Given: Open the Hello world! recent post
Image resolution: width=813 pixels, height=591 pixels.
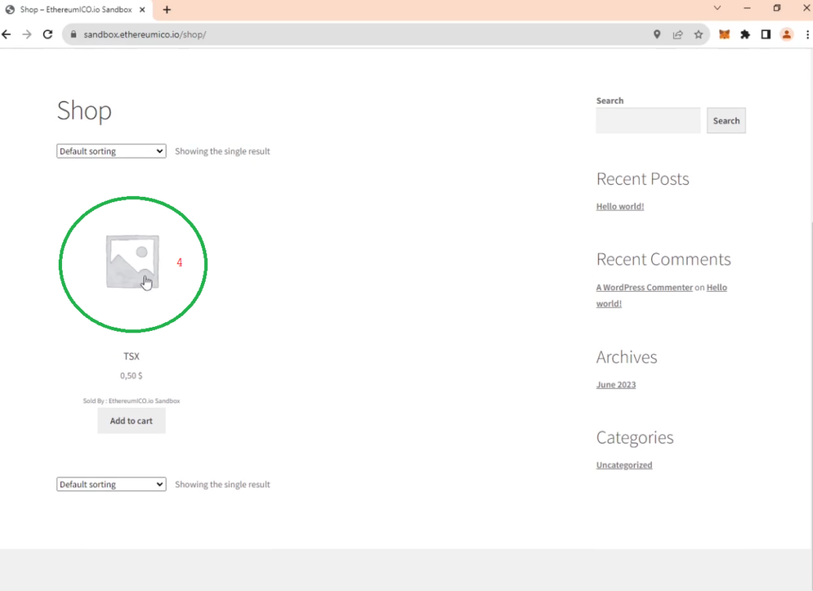Looking at the screenshot, I should tap(620, 206).
